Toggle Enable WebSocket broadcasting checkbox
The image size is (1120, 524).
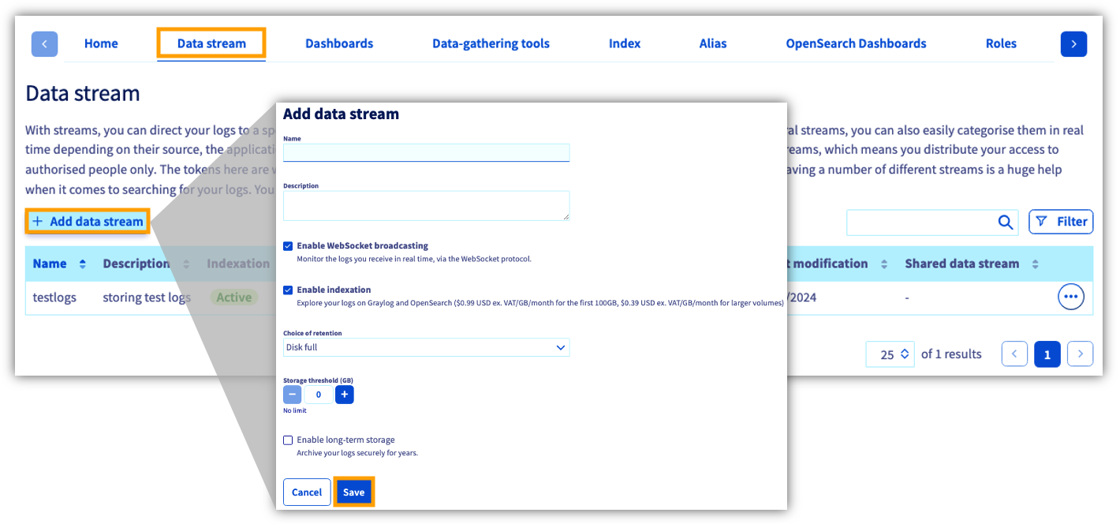coord(288,246)
